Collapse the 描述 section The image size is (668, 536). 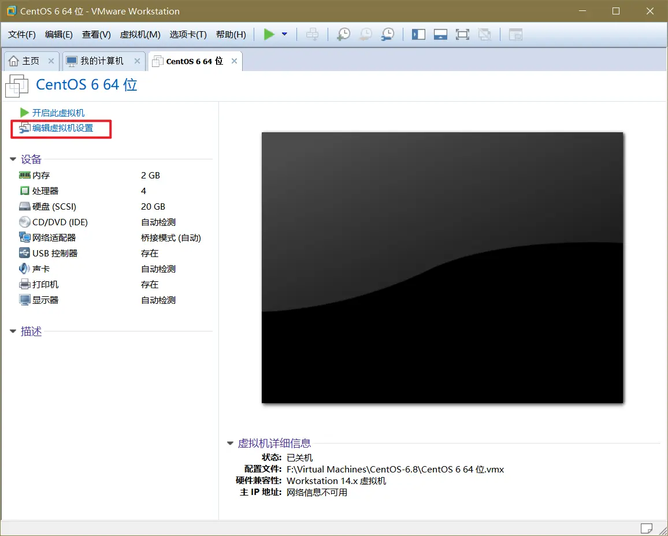(13, 331)
